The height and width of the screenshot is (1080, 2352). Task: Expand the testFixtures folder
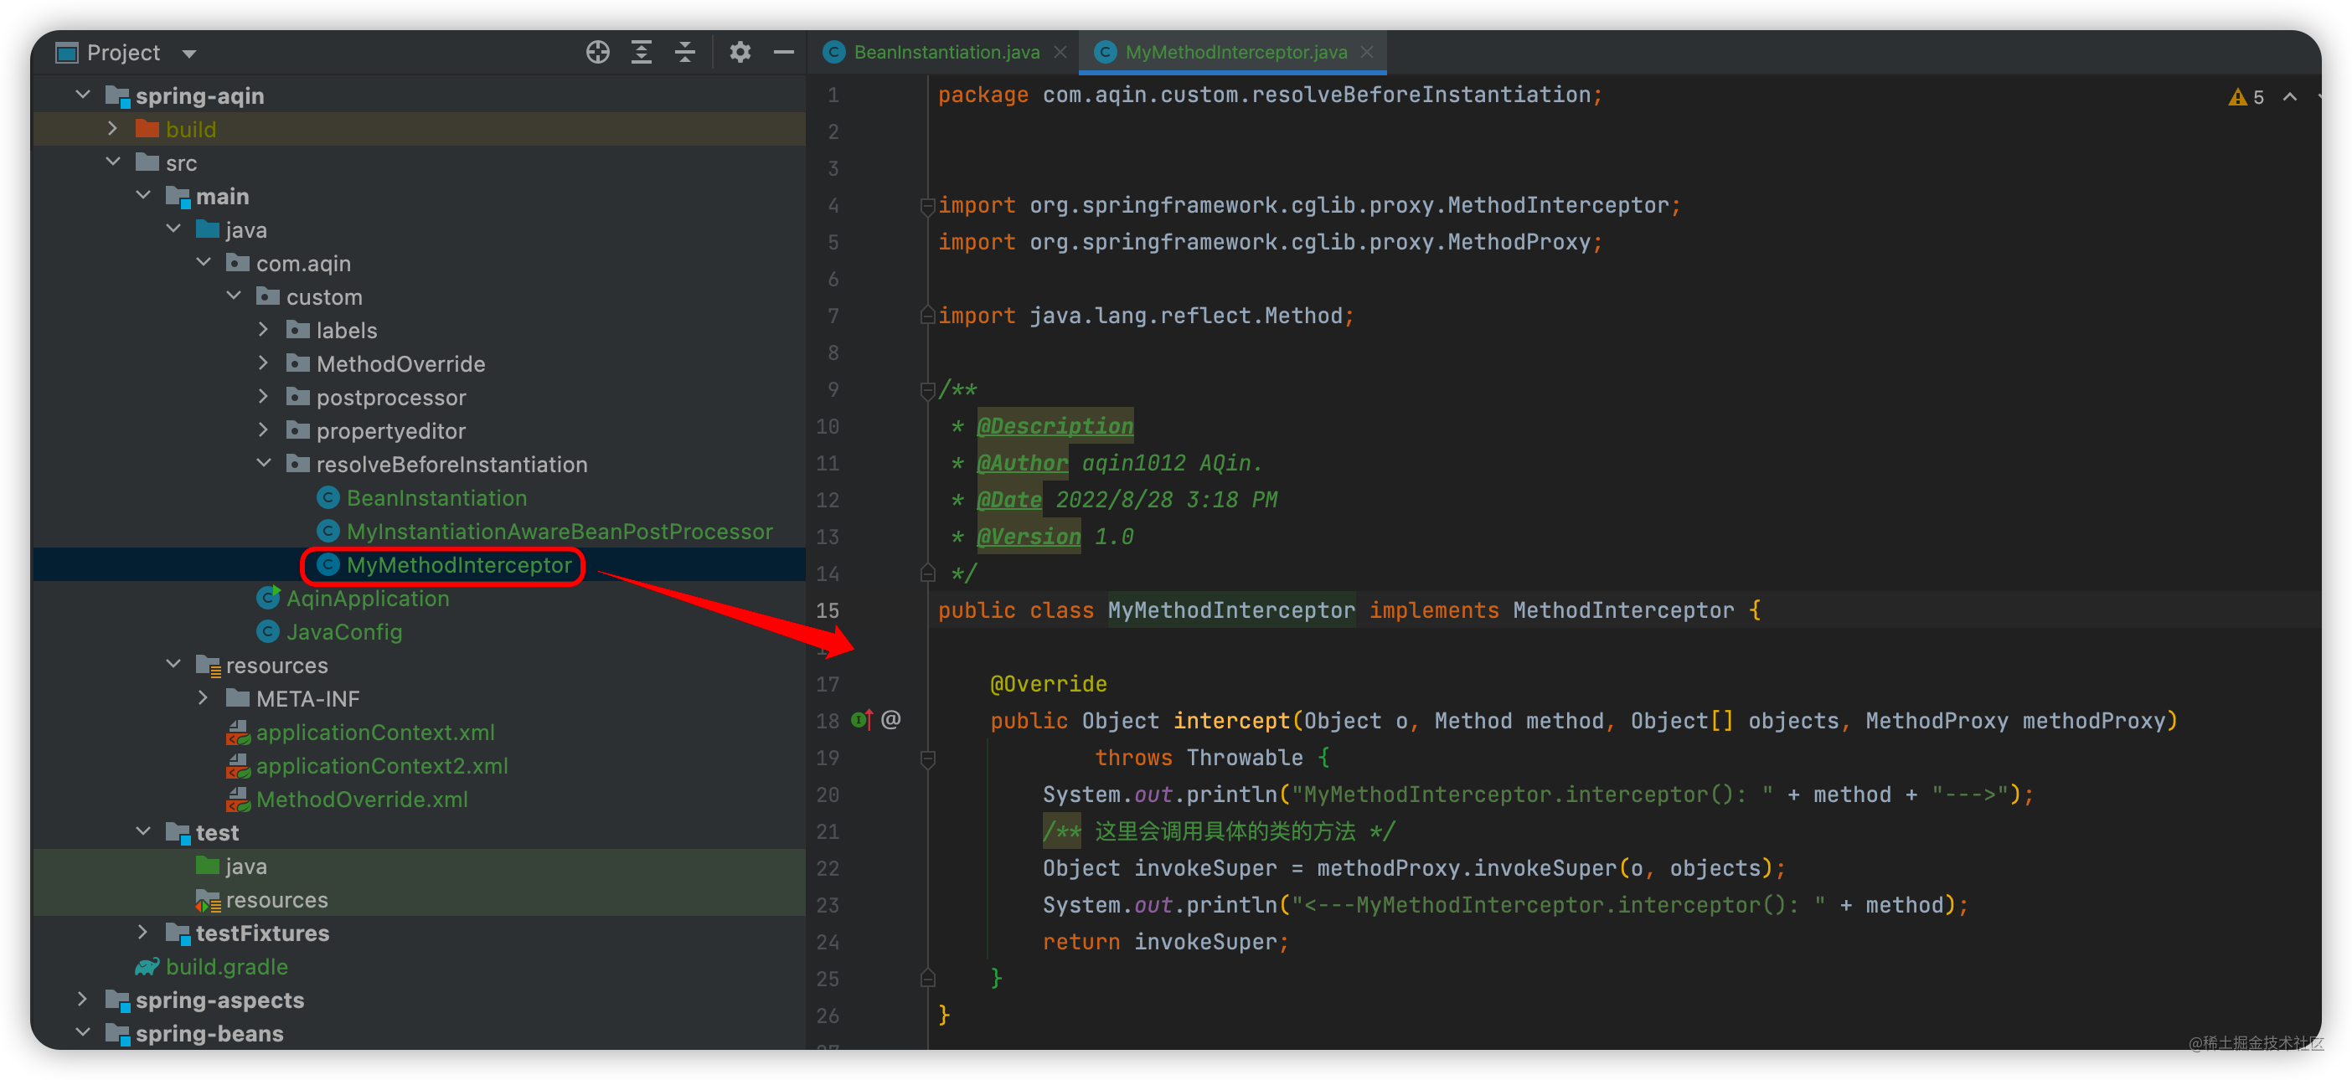click(x=143, y=932)
